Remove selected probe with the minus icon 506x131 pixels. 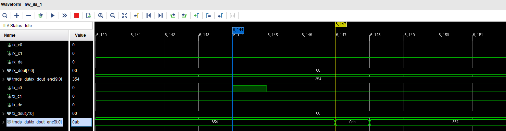(x=29, y=15)
